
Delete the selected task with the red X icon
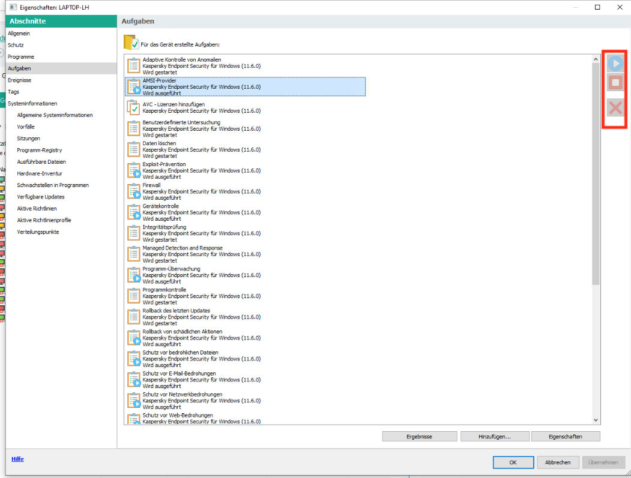point(615,108)
